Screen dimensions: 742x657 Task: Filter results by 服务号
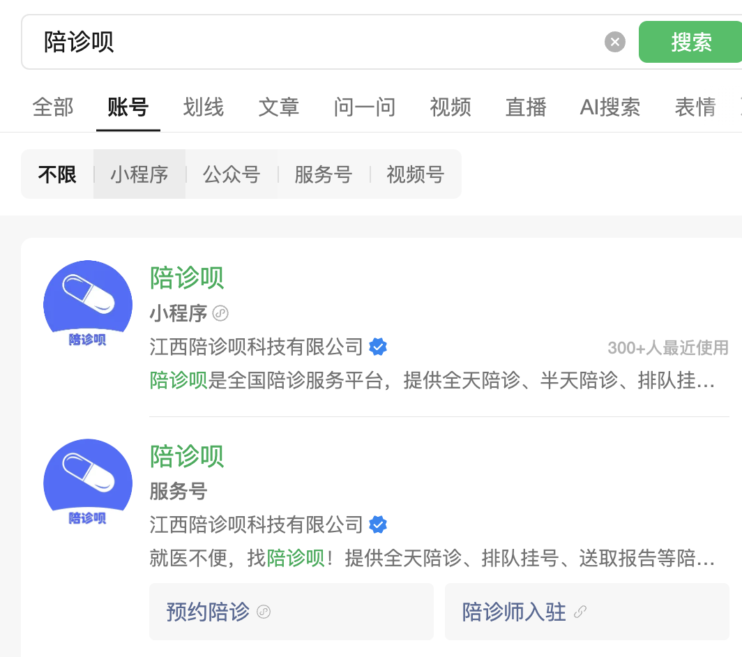(323, 174)
